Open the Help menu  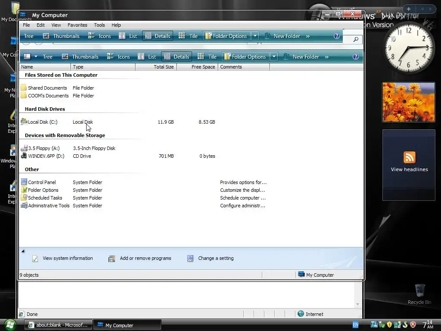116,25
